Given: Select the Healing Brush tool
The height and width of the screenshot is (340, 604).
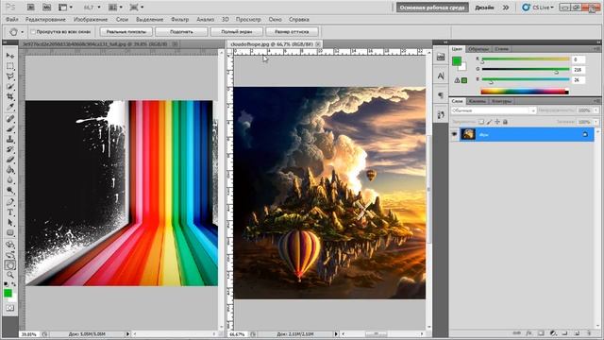Looking at the screenshot, I should tap(10, 119).
